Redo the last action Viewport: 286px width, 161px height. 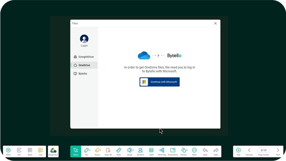[216, 151]
